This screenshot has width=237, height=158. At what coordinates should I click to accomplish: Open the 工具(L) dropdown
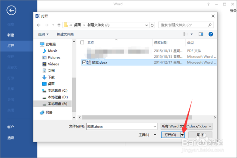[147, 135]
